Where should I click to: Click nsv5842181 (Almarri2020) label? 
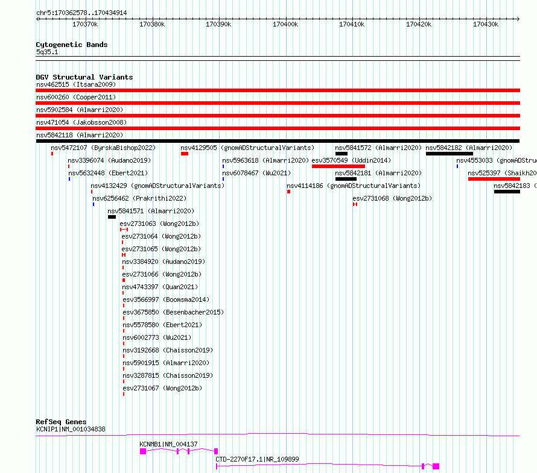tap(378, 173)
